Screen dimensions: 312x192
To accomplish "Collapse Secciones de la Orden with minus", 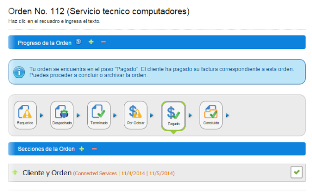I will 94,148.
